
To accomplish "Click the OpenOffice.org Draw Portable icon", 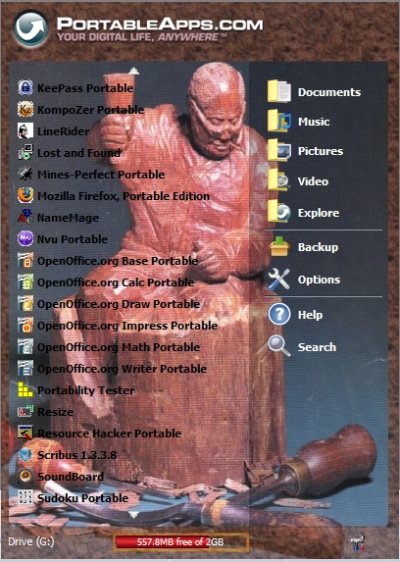I will point(25,304).
